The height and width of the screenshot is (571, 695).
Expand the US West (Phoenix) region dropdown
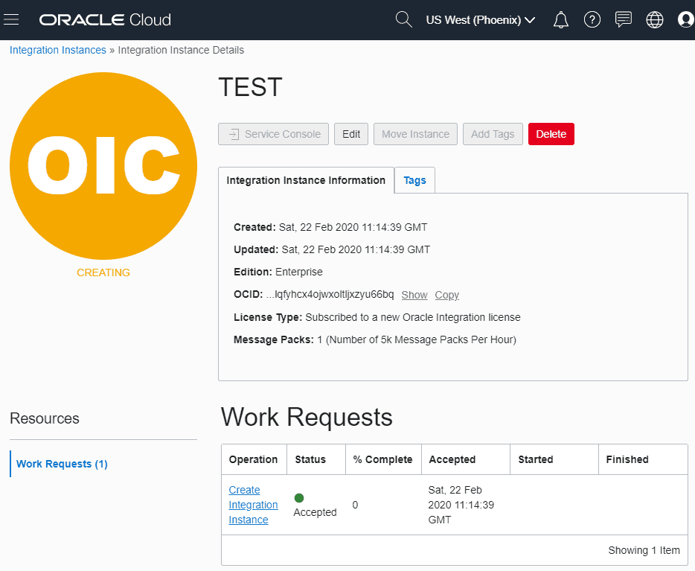[x=480, y=19]
